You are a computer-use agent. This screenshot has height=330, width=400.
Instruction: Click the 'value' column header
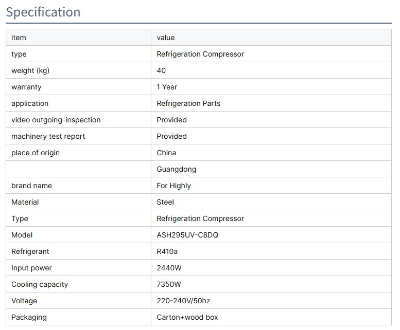pyautogui.click(x=166, y=38)
